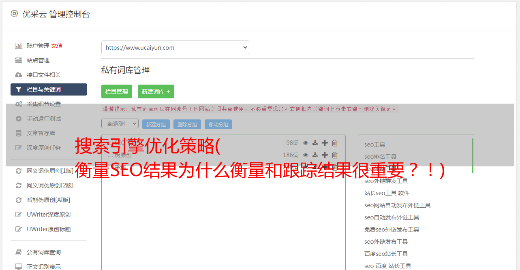Open 同义词伪原创[1版] via its refresh icon
This screenshot has height=270, width=520.
click(19, 171)
